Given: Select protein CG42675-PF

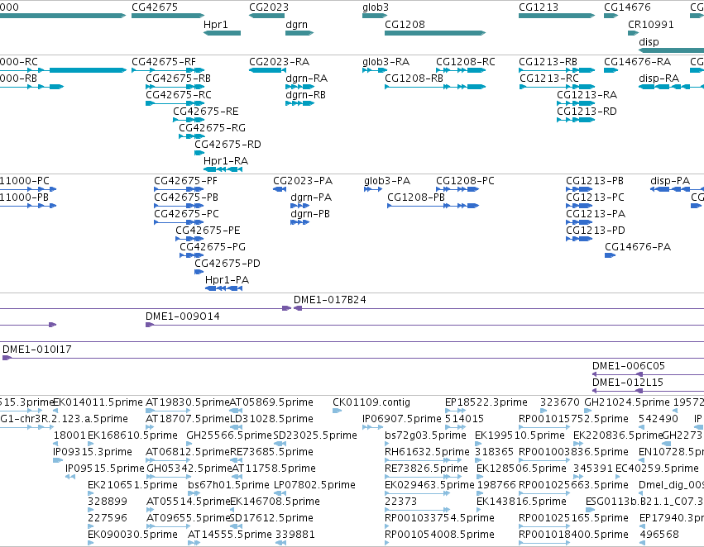Looking at the screenshot, I should pyautogui.click(x=185, y=181).
